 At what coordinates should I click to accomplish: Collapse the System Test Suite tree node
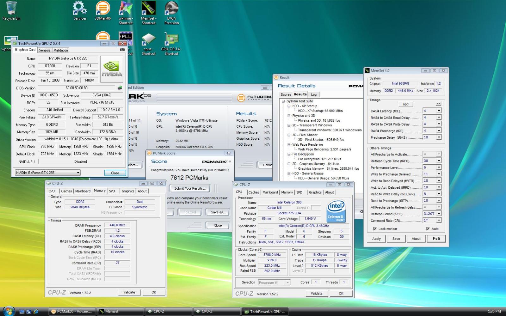[x=283, y=101]
